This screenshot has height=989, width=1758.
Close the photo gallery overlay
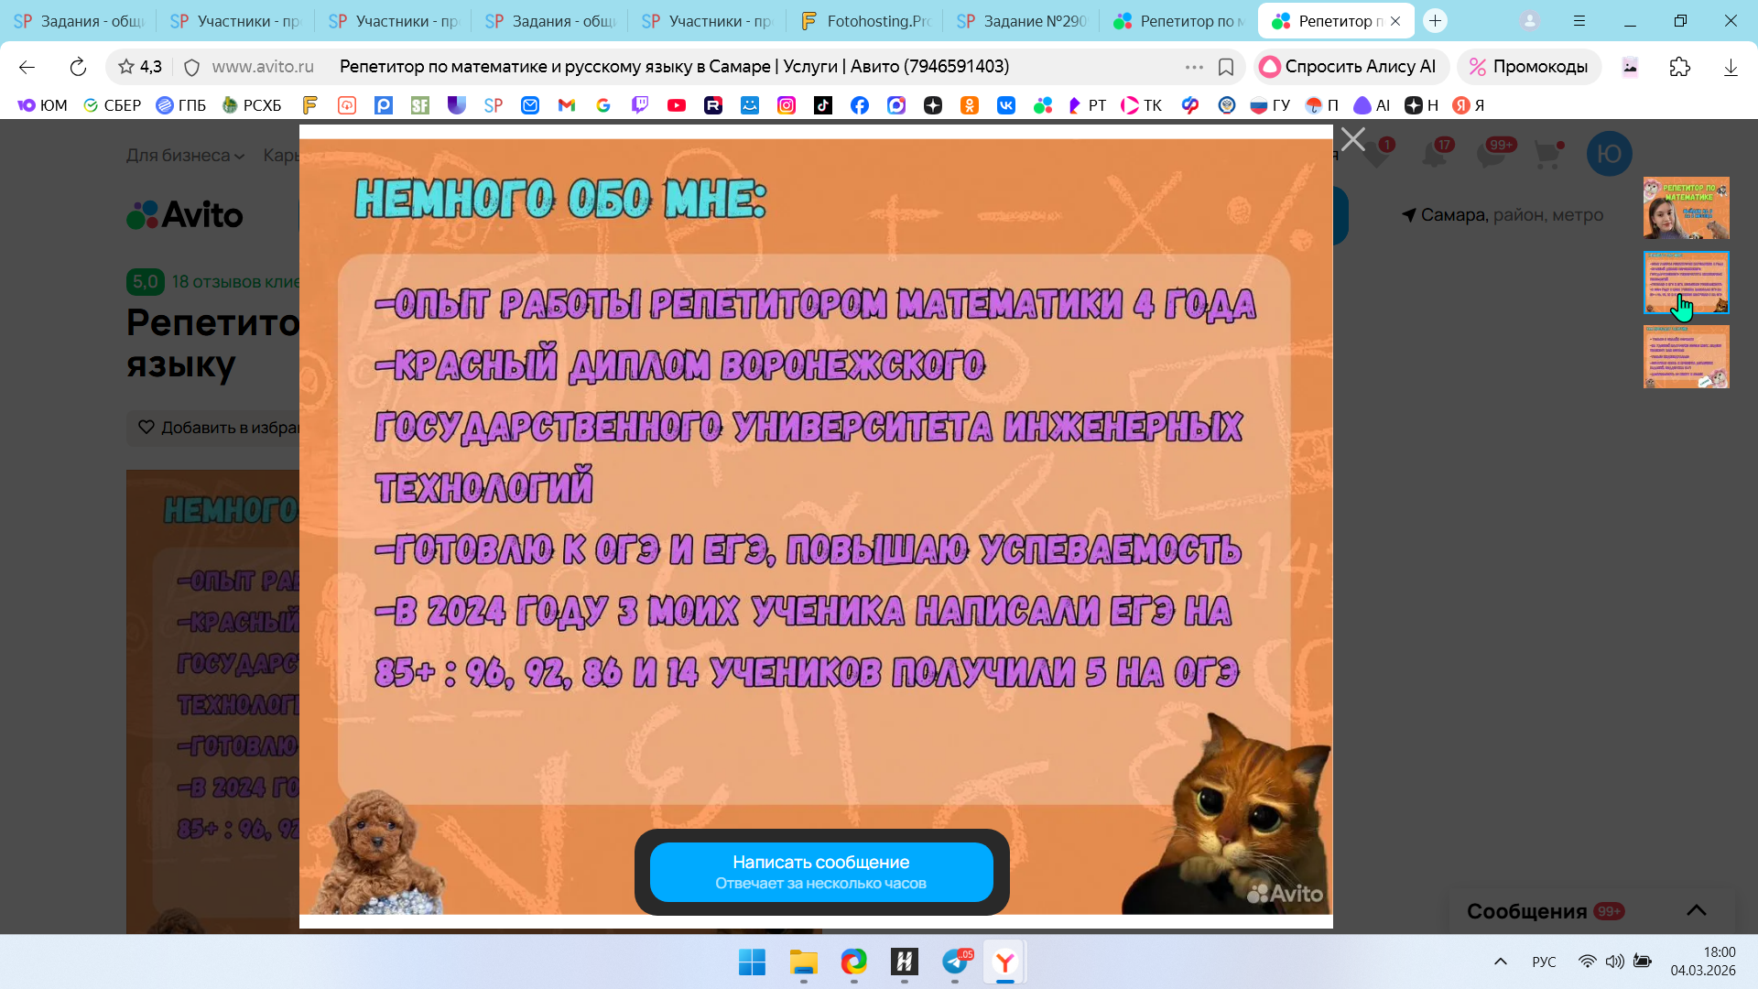[1352, 139]
